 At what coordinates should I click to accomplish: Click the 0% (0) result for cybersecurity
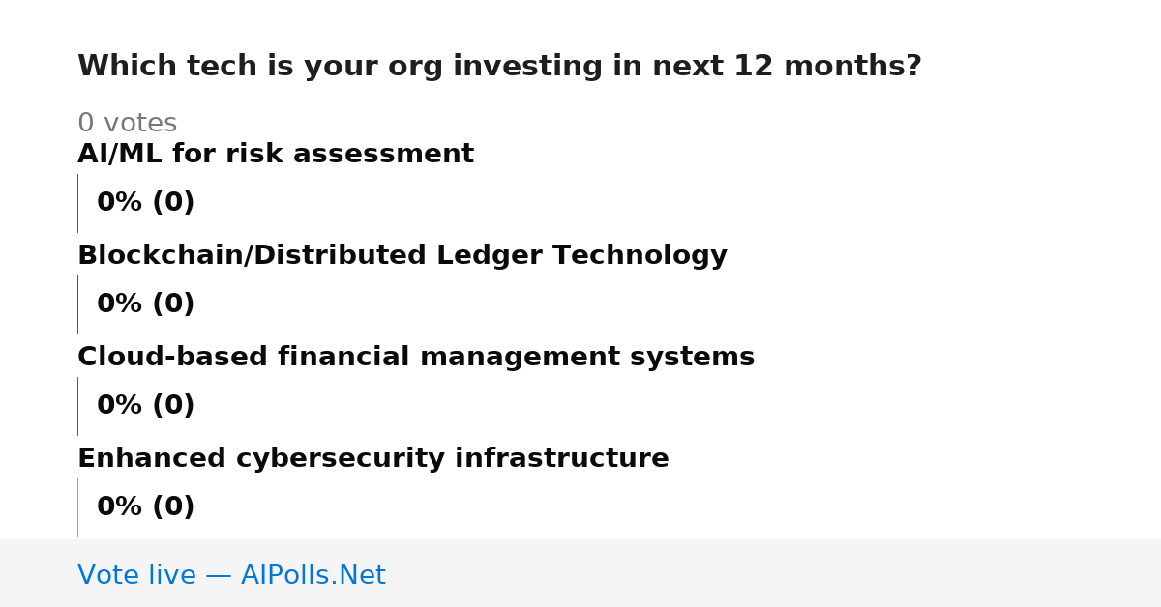[146, 507]
